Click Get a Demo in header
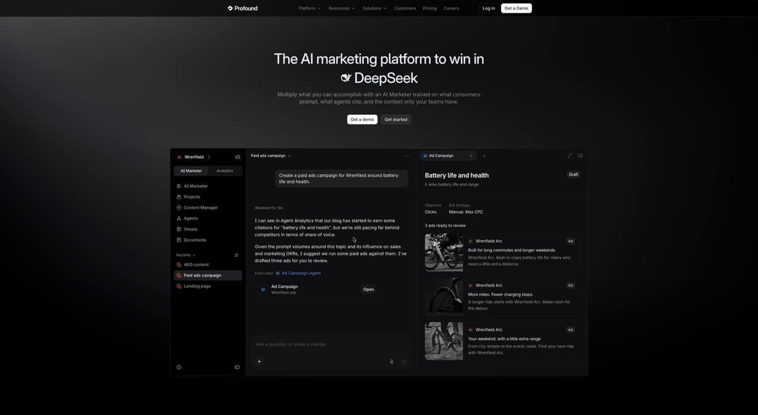The height and width of the screenshot is (415, 758). 516,8
